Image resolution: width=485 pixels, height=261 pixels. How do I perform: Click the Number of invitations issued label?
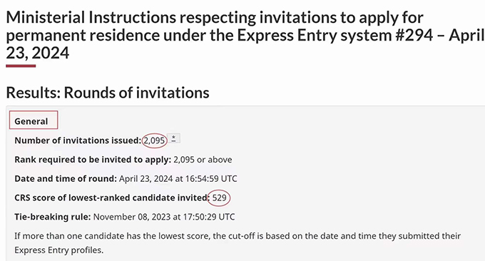click(x=78, y=140)
